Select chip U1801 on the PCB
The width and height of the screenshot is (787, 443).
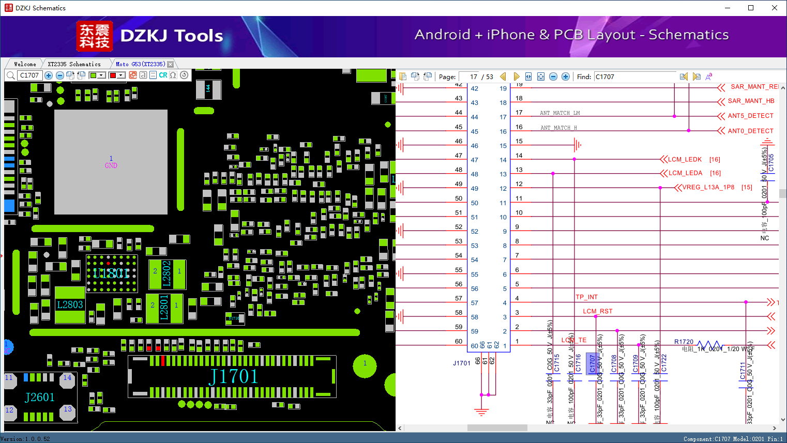point(111,273)
